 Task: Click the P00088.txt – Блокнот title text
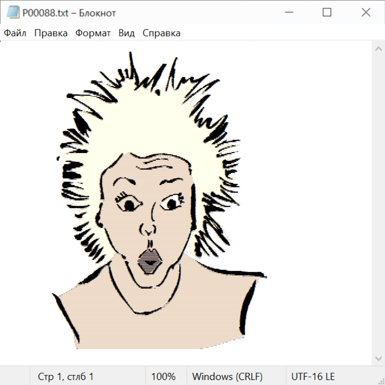point(69,13)
